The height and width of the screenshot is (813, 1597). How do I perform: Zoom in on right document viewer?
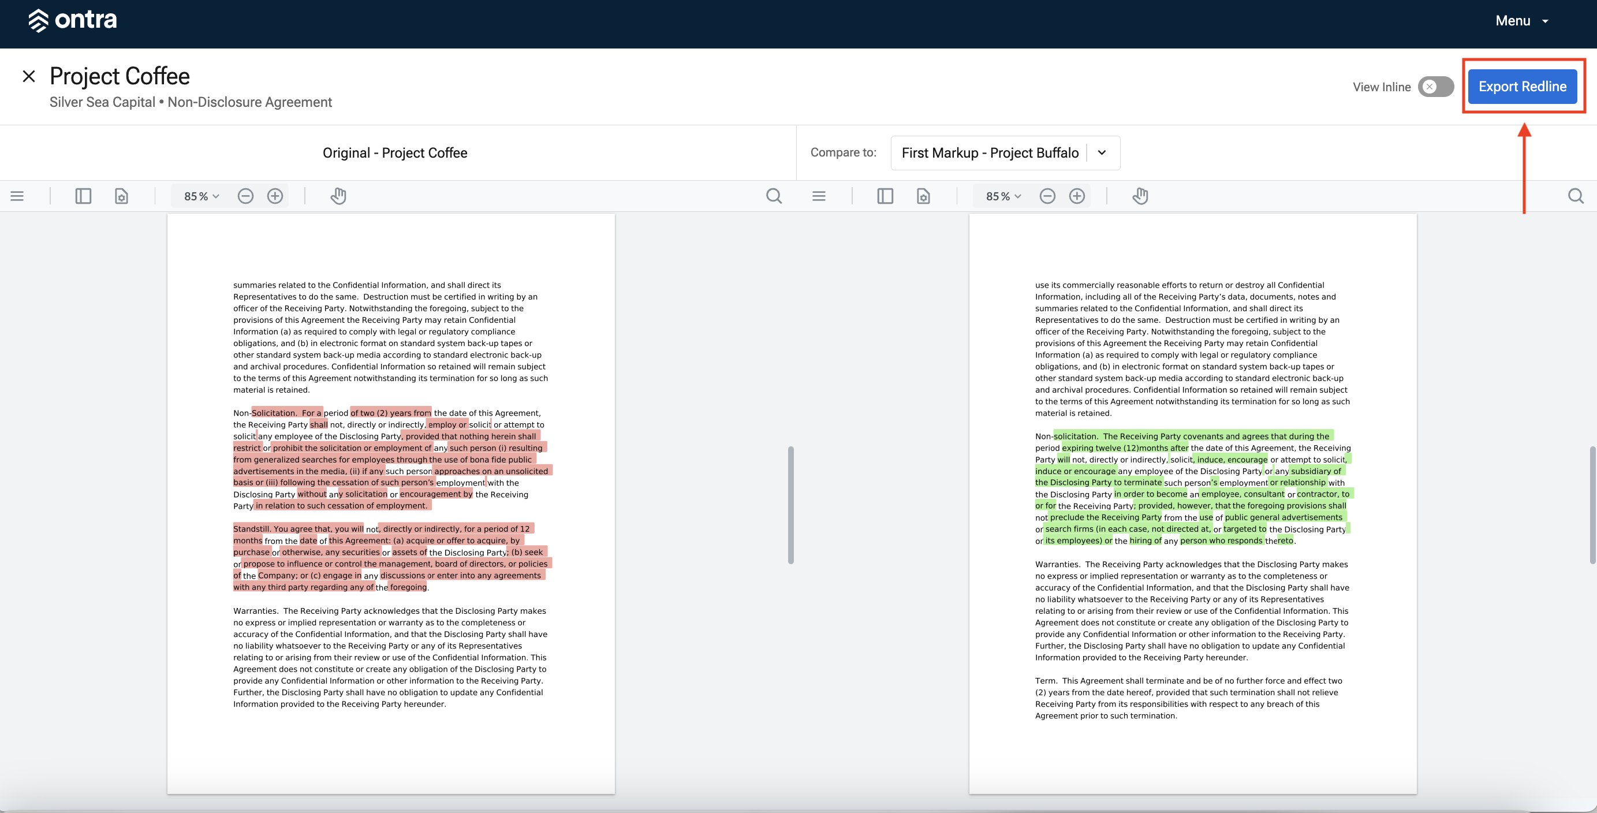[1077, 196]
